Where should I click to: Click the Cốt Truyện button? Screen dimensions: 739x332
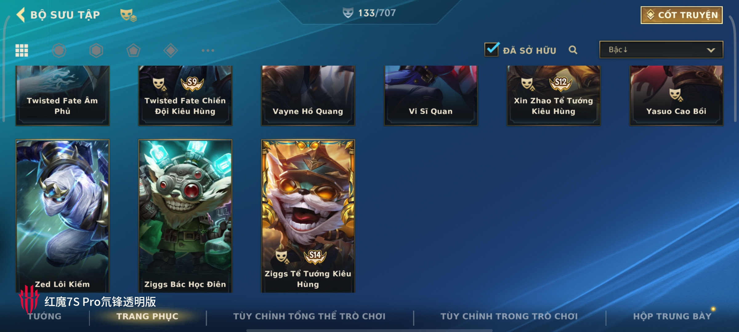[x=682, y=15]
